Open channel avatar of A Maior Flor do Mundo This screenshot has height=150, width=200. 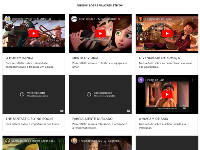click(x=7, y=141)
